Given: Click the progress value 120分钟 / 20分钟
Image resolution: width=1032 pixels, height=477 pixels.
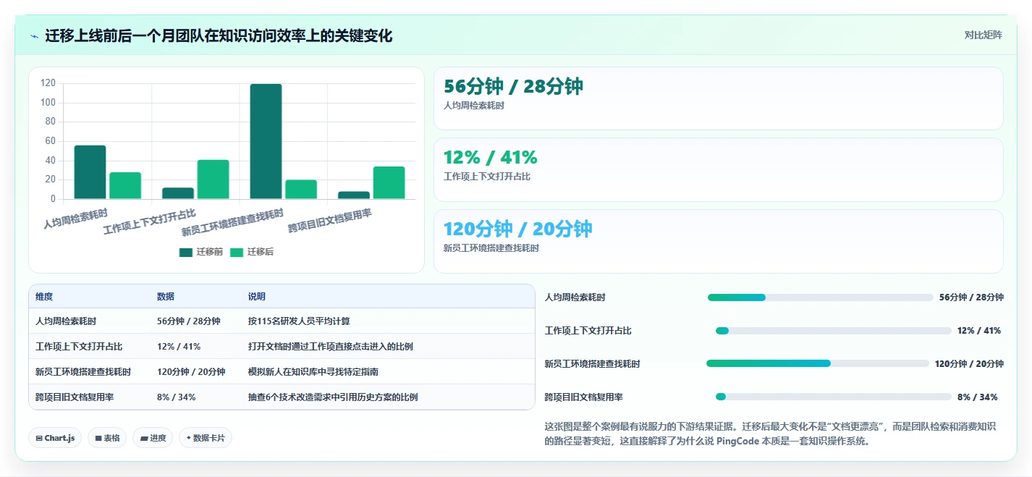Looking at the screenshot, I should click(x=969, y=364).
